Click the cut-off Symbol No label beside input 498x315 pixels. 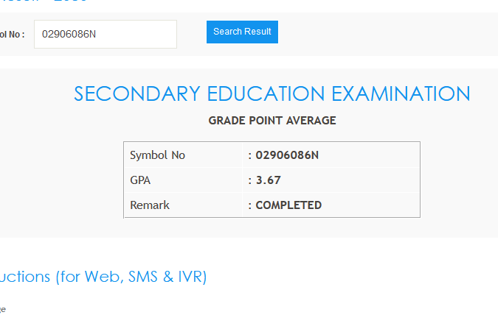tap(13, 35)
